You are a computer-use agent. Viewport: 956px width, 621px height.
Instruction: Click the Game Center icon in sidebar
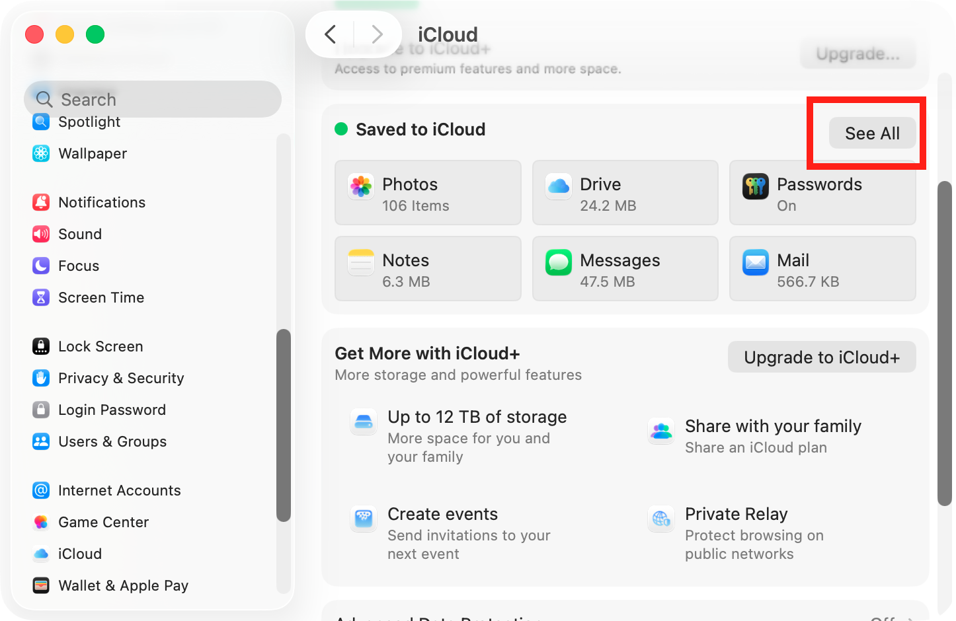coord(40,522)
